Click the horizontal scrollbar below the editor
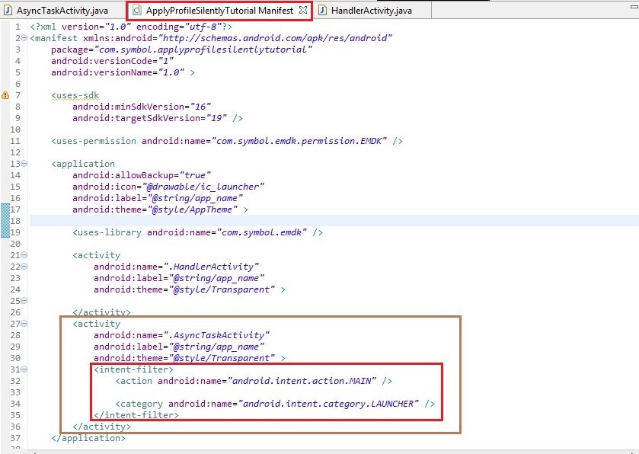 (320, 450)
